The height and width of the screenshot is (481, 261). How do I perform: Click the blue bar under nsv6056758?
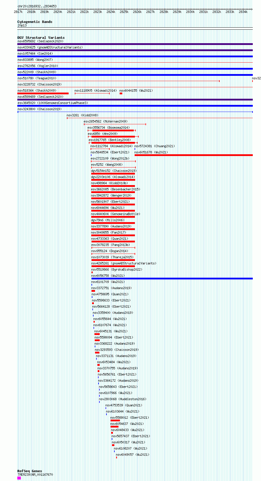click(172, 279)
